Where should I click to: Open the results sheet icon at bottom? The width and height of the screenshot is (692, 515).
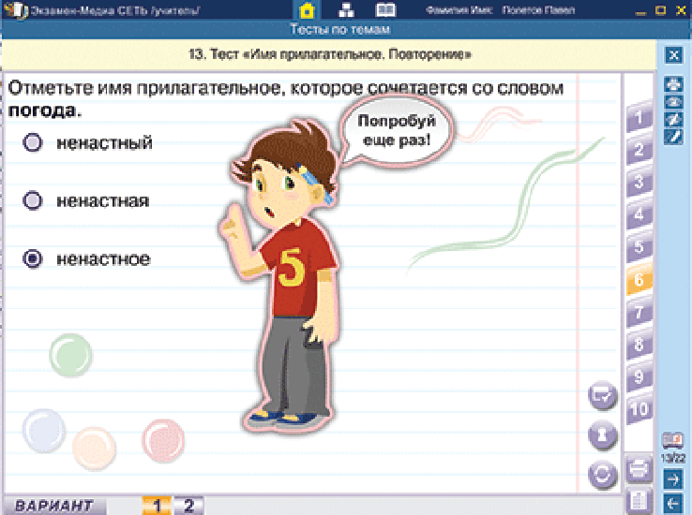pos(639,500)
